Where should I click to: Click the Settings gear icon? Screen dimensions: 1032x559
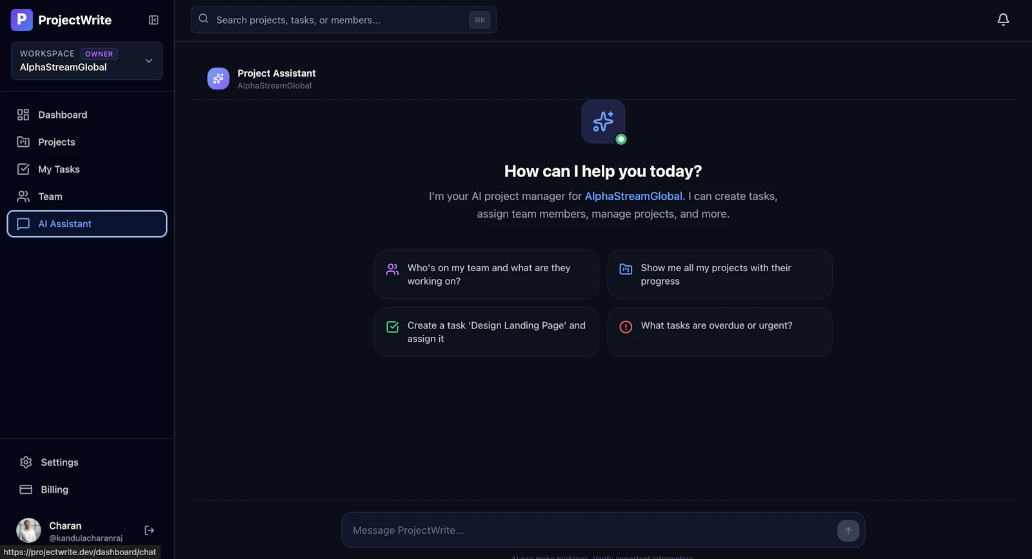[26, 462]
